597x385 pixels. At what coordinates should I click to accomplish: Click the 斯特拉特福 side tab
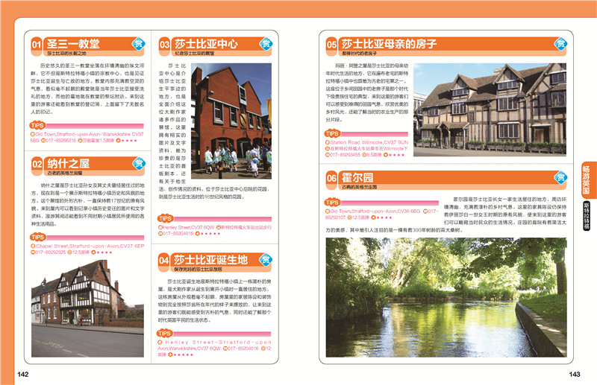click(x=587, y=215)
